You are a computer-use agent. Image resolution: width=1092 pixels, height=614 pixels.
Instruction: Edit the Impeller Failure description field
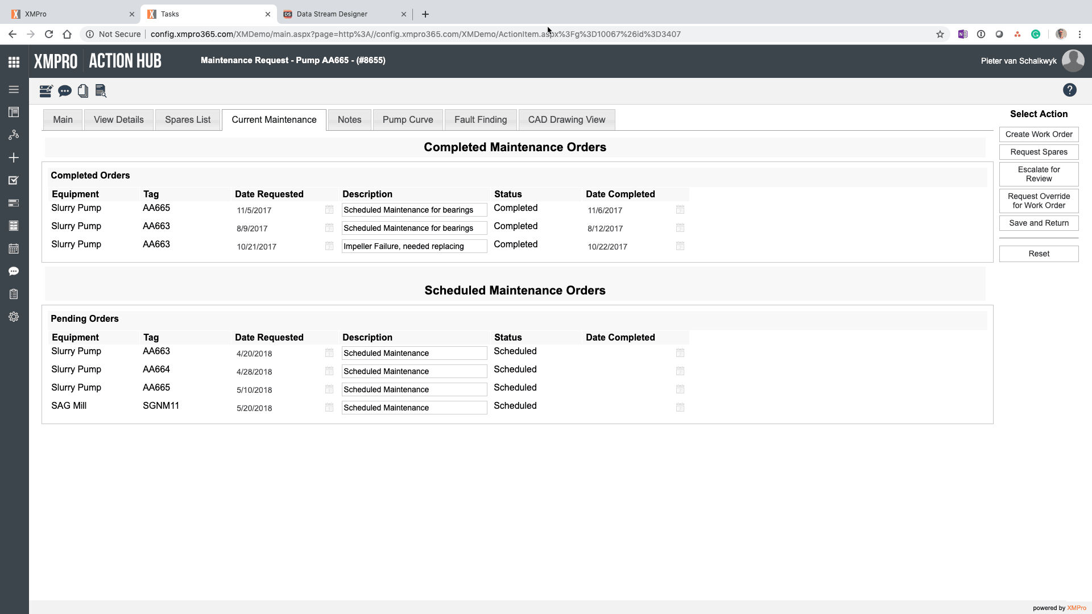(x=414, y=246)
